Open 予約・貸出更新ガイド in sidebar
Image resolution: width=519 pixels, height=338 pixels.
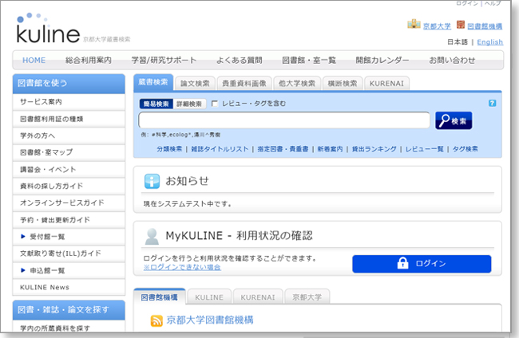click(69, 220)
